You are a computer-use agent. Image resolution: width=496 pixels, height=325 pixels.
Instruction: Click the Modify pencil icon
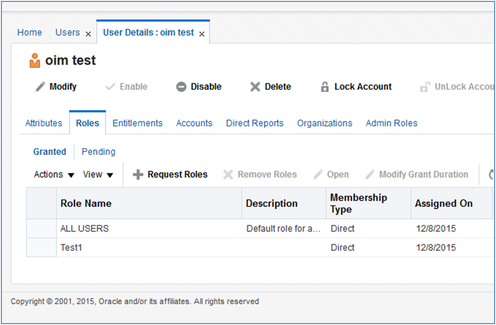pyautogui.click(x=40, y=87)
